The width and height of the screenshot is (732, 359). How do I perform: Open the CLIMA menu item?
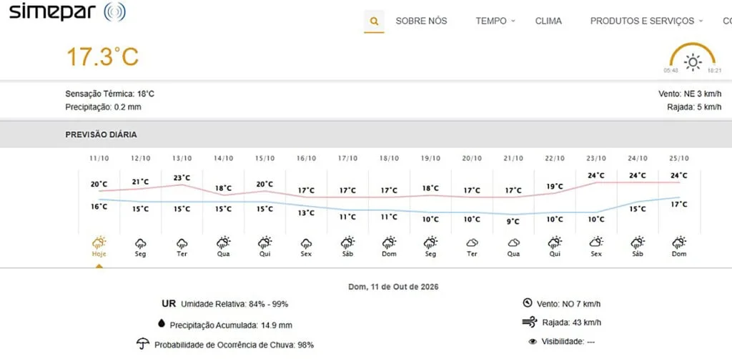[548, 21]
